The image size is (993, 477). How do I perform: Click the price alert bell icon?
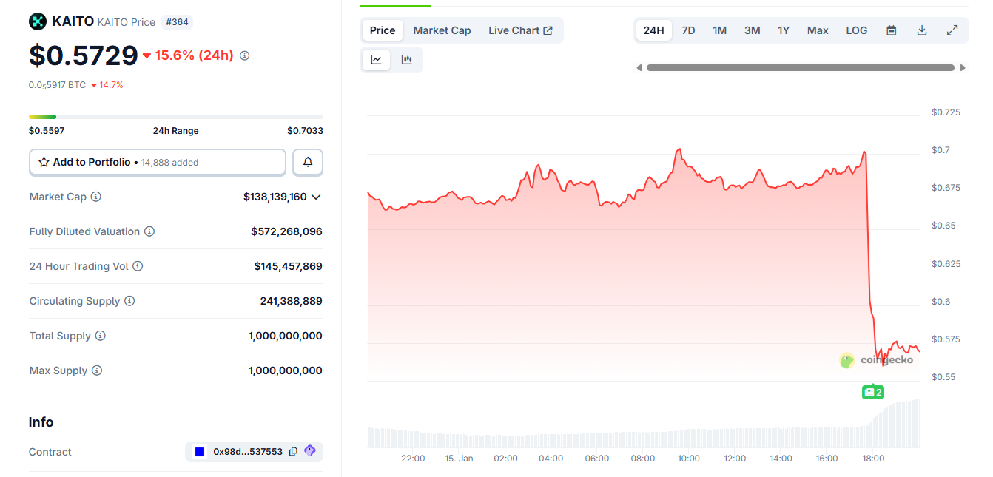click(x=308, y=162)
